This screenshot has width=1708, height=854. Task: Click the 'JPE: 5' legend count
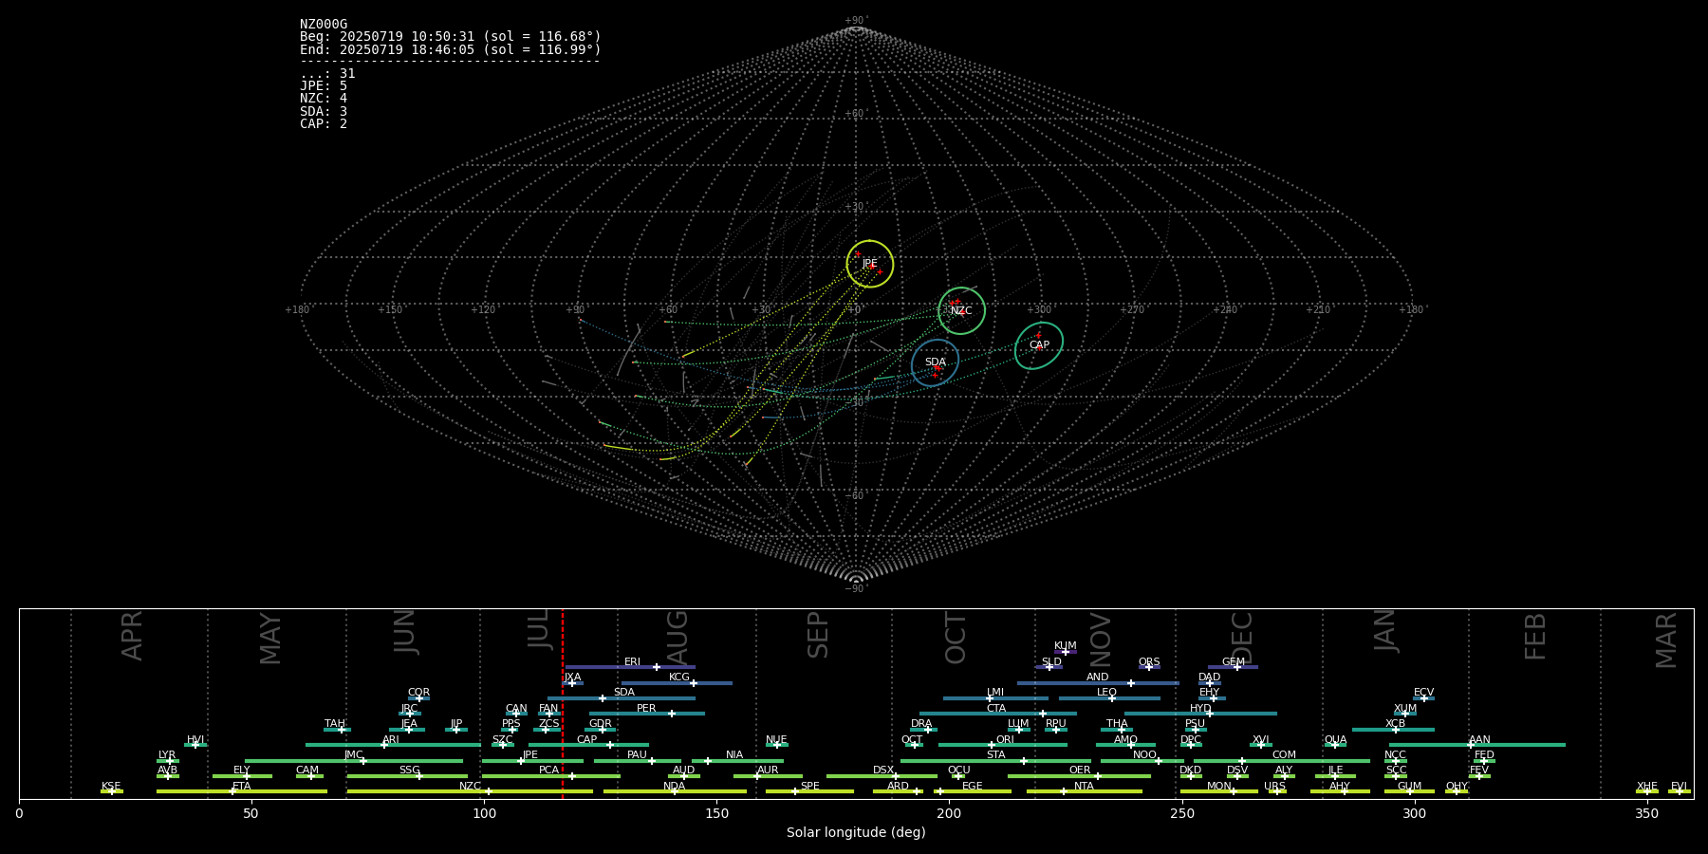324,86
